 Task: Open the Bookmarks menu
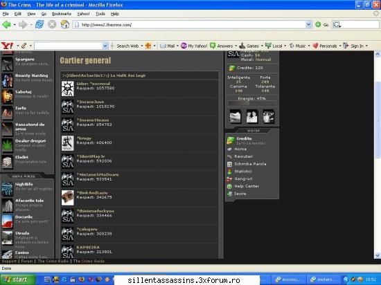pyautogui.click(x=62, y=14)
